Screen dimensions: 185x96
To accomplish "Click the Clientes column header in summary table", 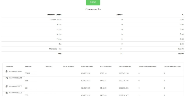I will pyautogui.click(x=119, y=15).
